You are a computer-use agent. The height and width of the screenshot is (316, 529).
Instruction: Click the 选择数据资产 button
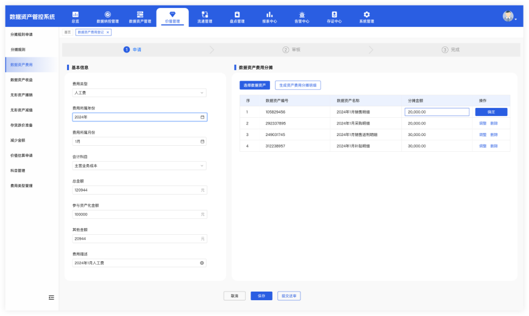coord(255,85)
